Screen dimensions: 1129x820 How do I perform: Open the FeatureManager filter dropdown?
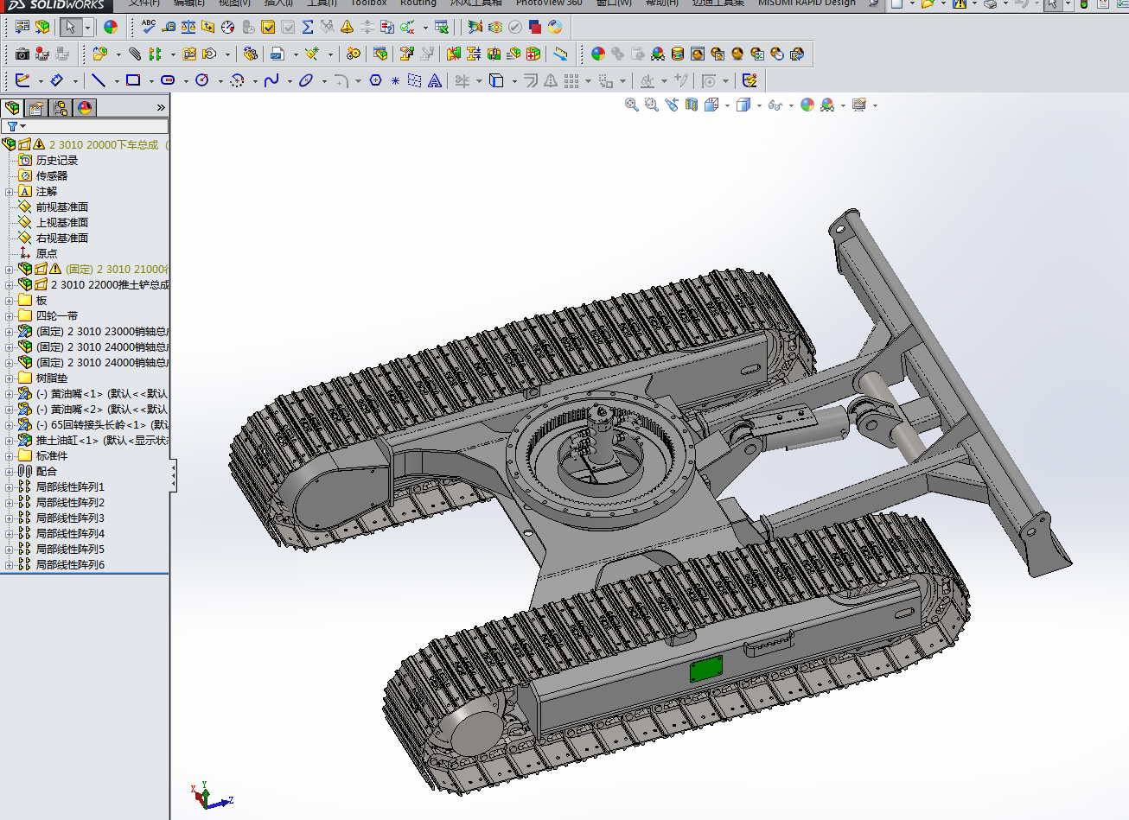pyautogui.click(x=22, y=126)
